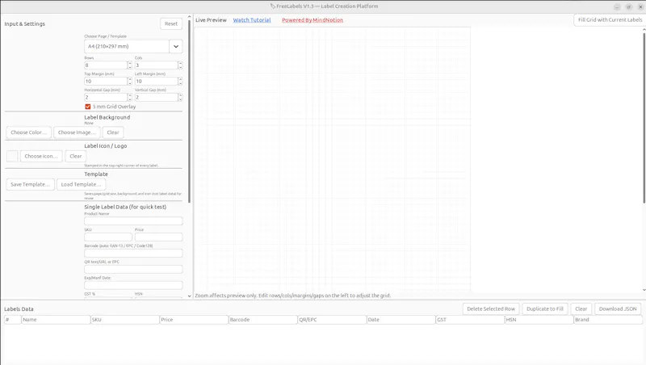646x365 pixels.
Task: Click the Date column header
Action: [x=401, y=320]
